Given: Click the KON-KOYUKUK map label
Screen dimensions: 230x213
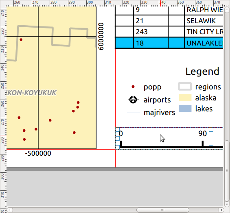Looking at the screenshot, I should click(32, 93).
